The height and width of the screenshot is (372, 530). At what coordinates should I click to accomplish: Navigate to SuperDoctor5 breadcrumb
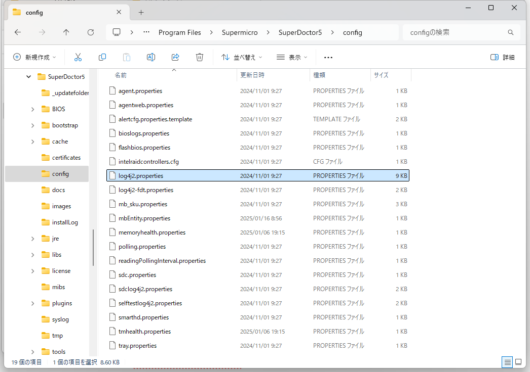point(300,32)
